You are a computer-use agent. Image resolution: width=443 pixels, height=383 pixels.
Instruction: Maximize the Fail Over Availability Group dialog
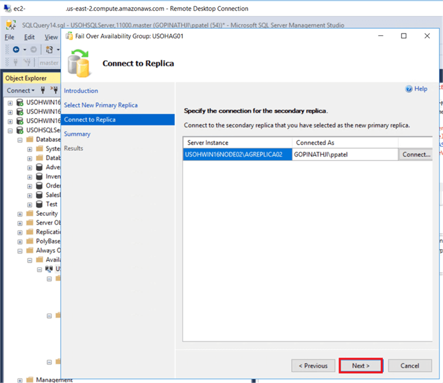click(404, 36)
